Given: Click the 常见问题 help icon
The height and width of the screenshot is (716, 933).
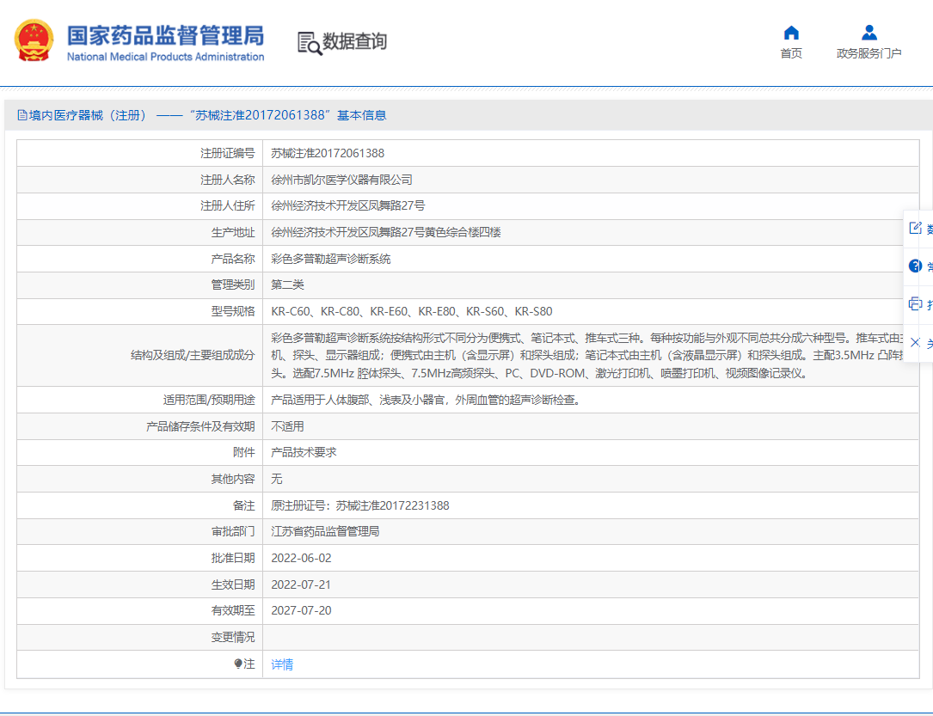Looking at the screenshot, I should [915, 265].
